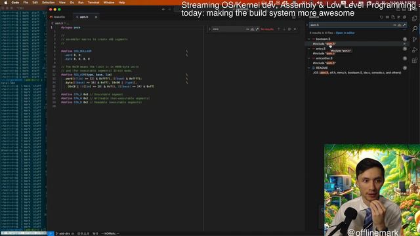Open the View menu

tap(62, 3)
